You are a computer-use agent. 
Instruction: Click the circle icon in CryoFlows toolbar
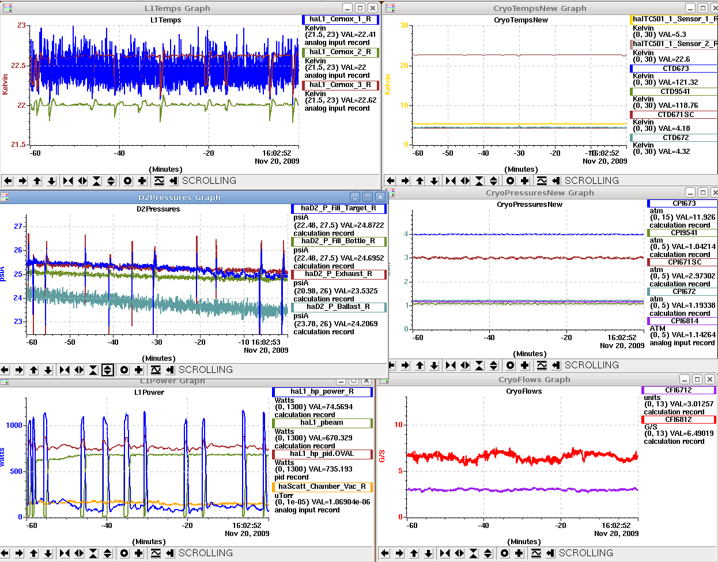(504, 553)
